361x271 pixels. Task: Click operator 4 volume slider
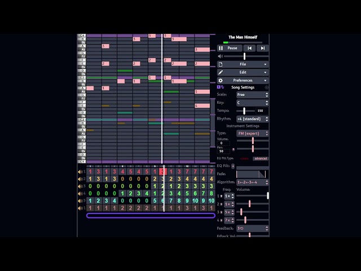pos(253,220)
